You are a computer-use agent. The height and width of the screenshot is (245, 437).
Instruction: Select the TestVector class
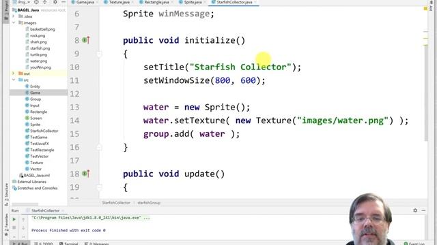tap(39, 157)
